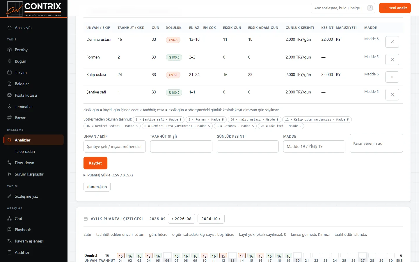The image size is (419, 262).
Task: Go to previous month 2026-08
Action: pos(182,219)
